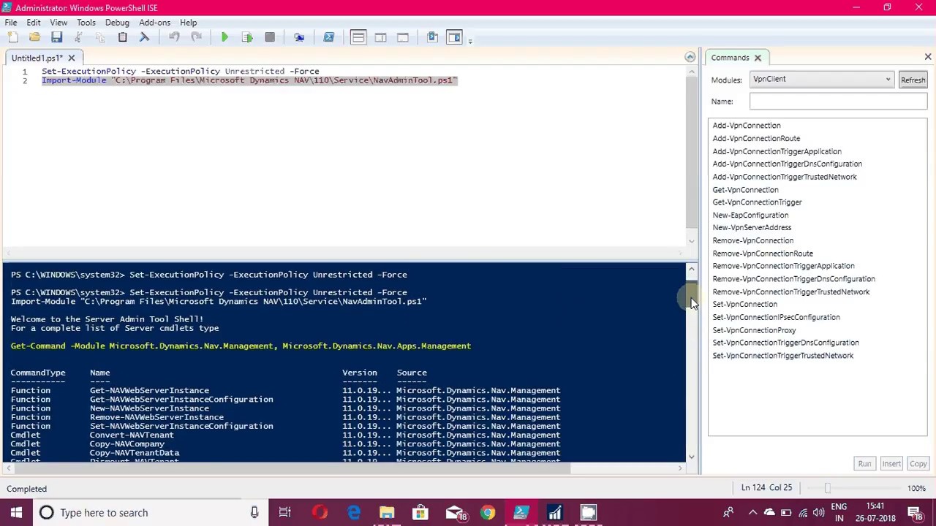Image resolution: width=936 pixels, height=526 pixels.
Task: Open the View menu
Action: click(58, 23)
